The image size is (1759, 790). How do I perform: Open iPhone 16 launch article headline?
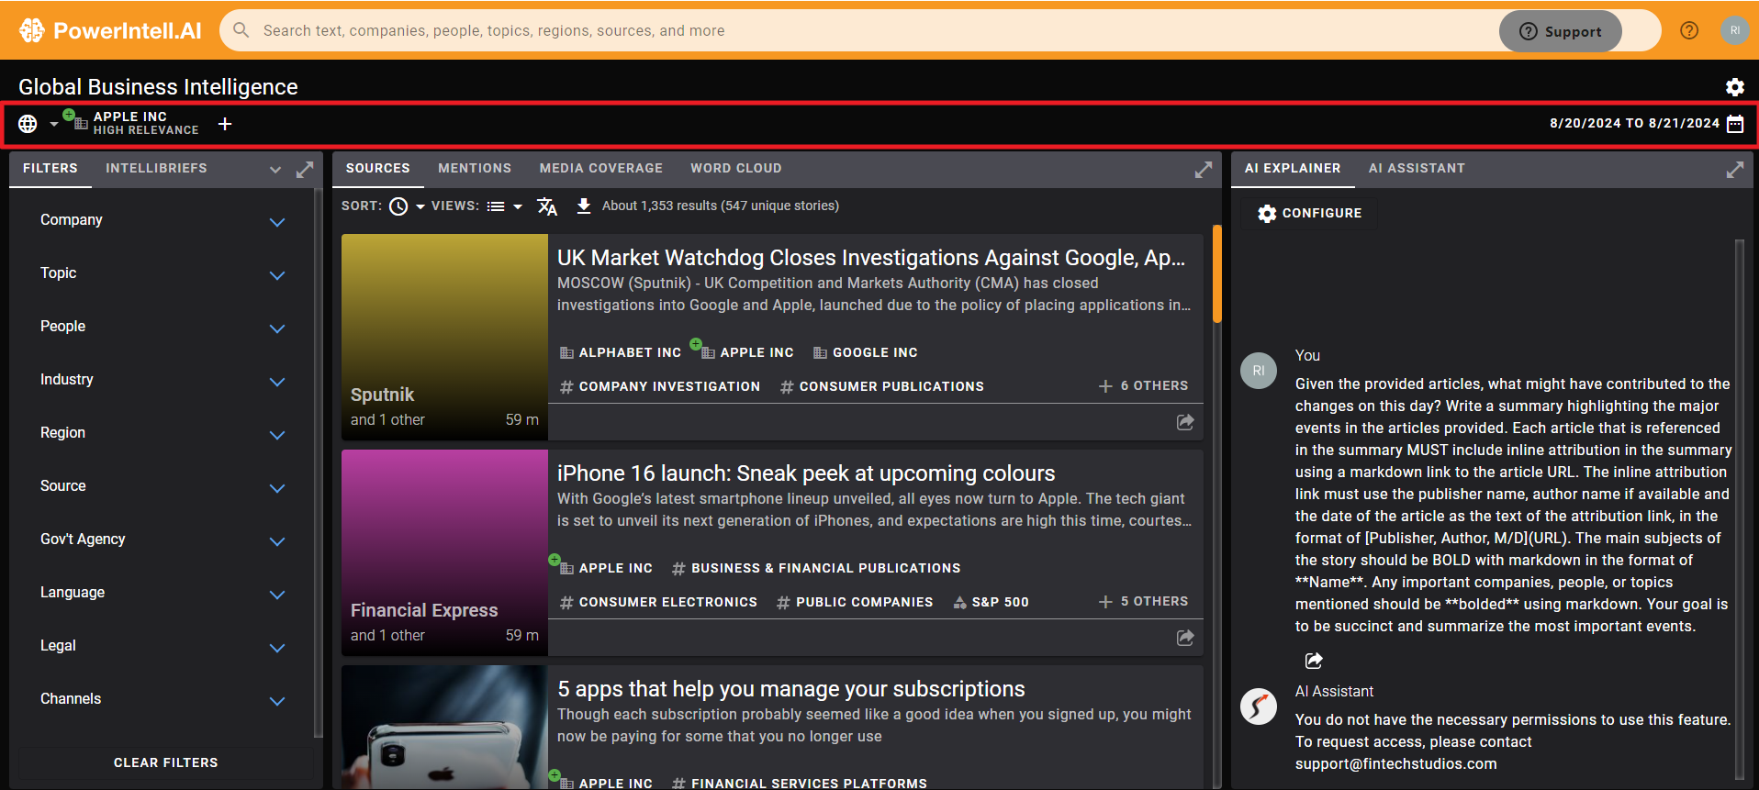[x=806, y=473]
